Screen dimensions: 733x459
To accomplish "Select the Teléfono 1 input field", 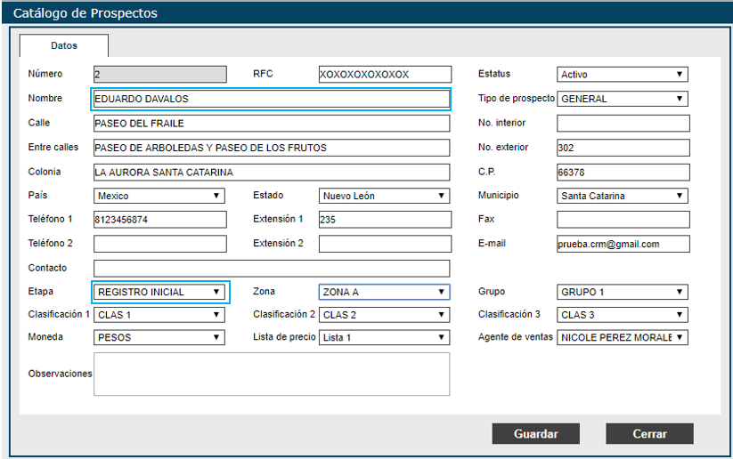I will click(x=160, y=220).
